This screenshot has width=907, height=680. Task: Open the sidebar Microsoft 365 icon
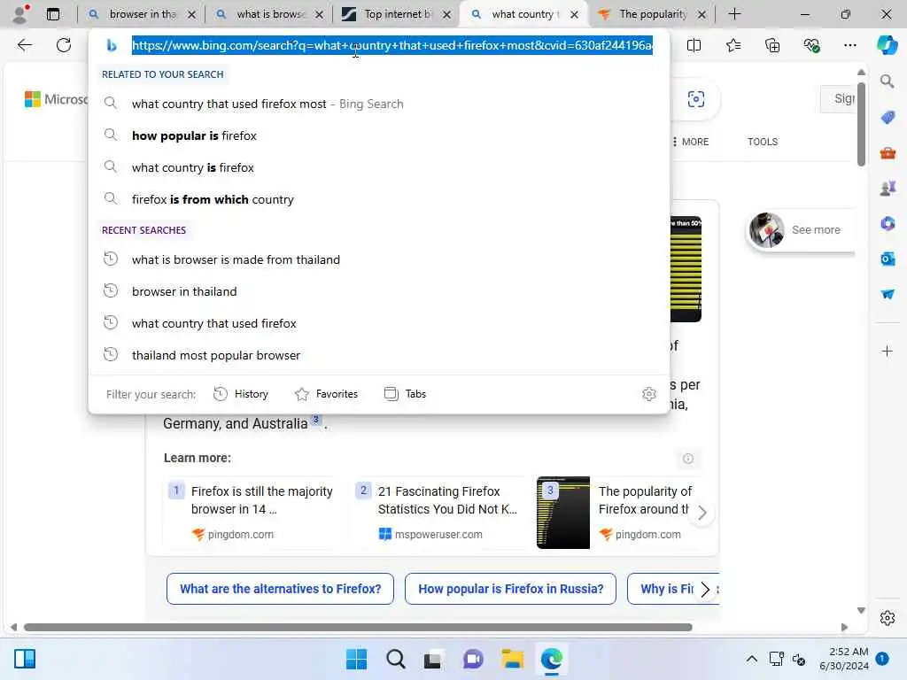pos(888,224)
